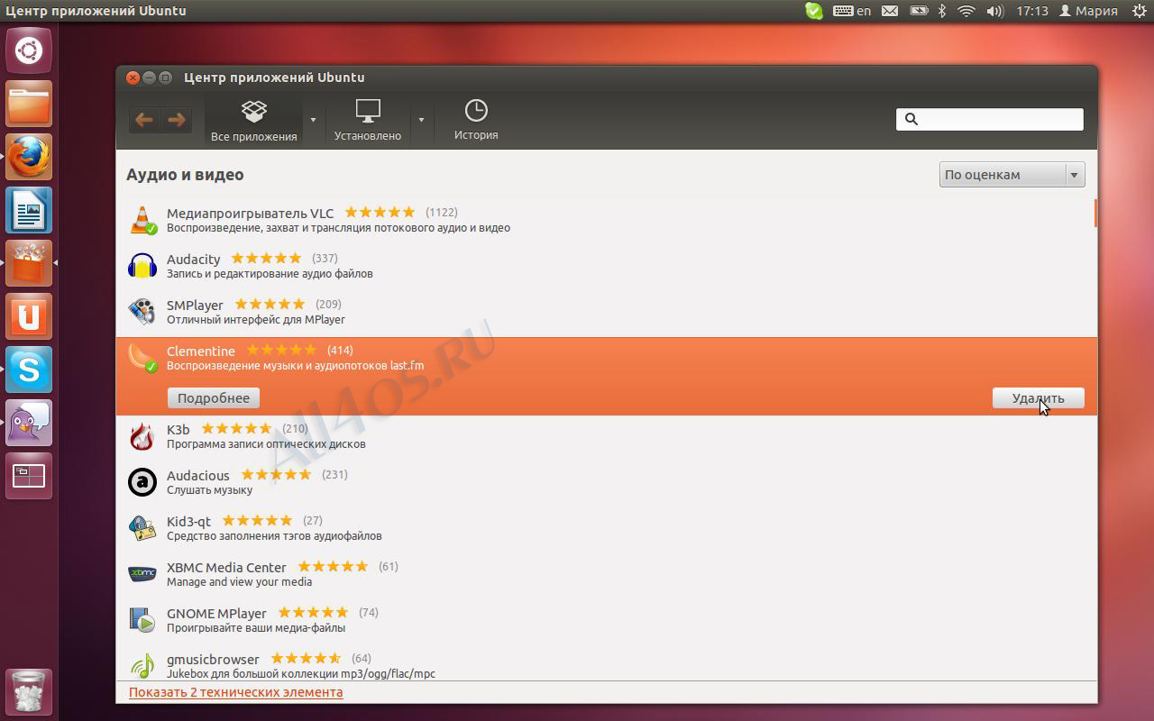Open user menu 'Мария'
The height and width of the screenshot is (721, 1154).
[x=1088, y=11]
